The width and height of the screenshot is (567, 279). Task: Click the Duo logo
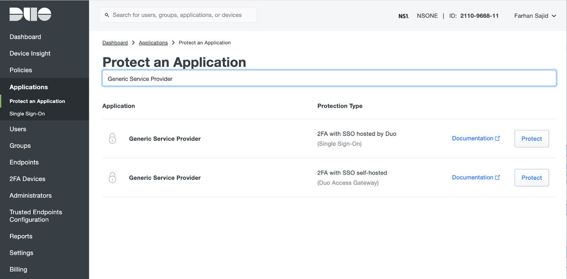pyautogui.click(x=31, y=14)
